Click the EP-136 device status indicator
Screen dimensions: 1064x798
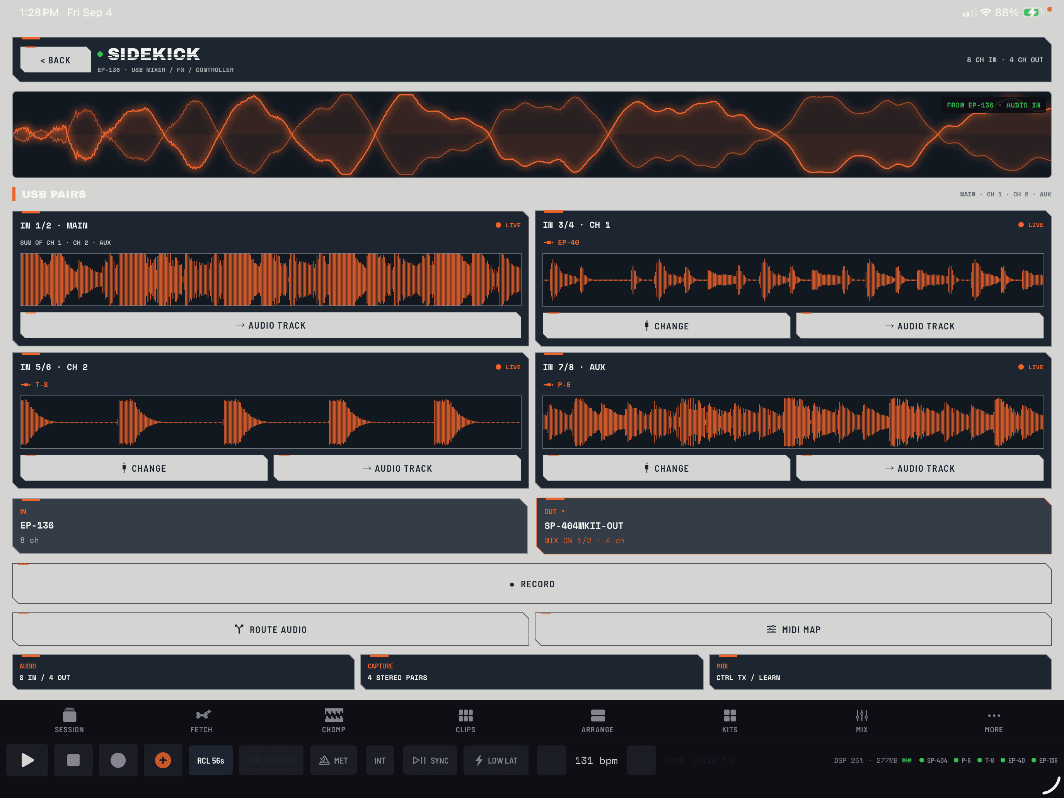tap(1044, 760)
